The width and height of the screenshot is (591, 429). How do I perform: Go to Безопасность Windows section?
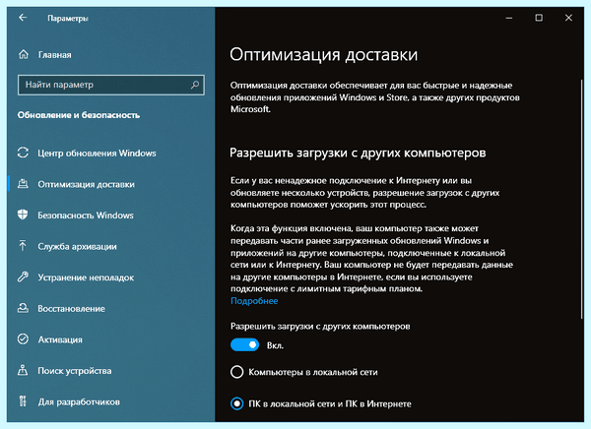(86, 215)
